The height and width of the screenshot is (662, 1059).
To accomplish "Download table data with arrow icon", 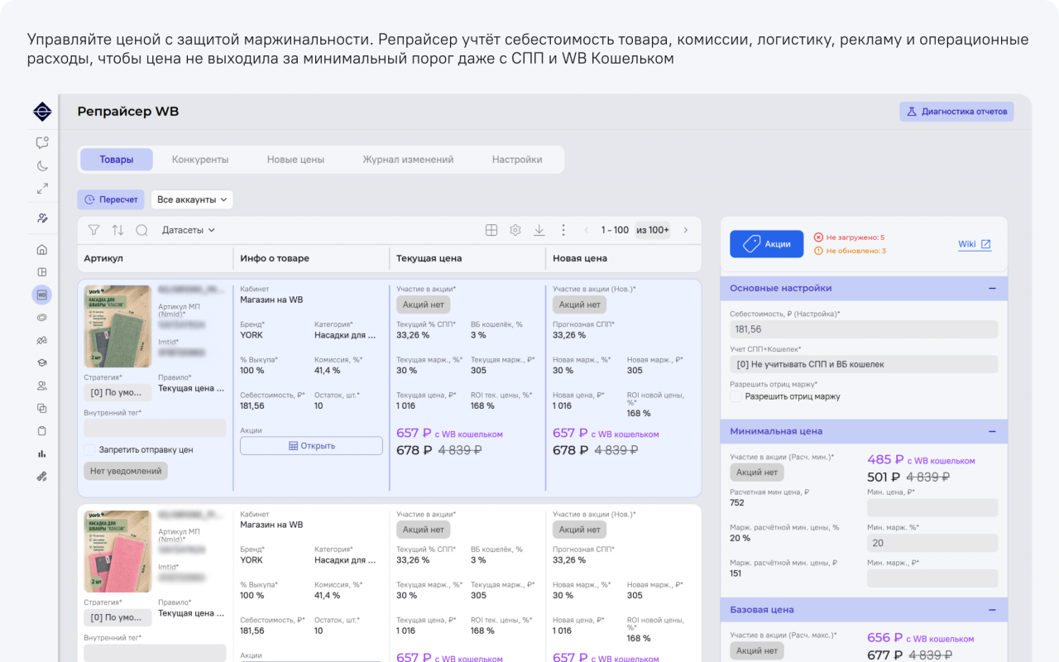I will pos(539,230).
